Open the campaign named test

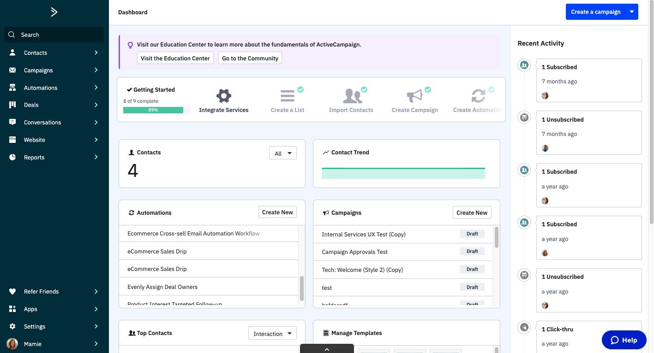tap(327, 288)
